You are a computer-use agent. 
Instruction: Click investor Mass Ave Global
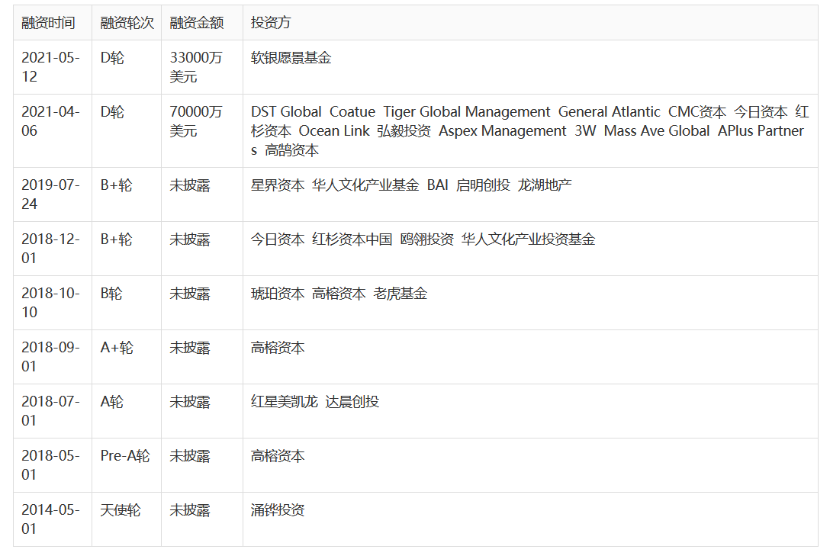[x=656, y=130]
